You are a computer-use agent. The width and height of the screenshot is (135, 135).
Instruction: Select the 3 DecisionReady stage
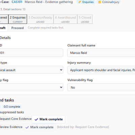(40, 19)
